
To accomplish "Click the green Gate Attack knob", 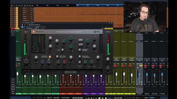I will point(71,38).
